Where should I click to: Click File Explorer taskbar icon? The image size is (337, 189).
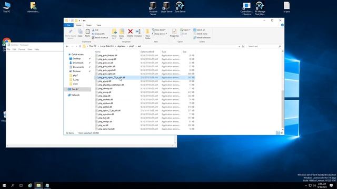pos(38,185)
